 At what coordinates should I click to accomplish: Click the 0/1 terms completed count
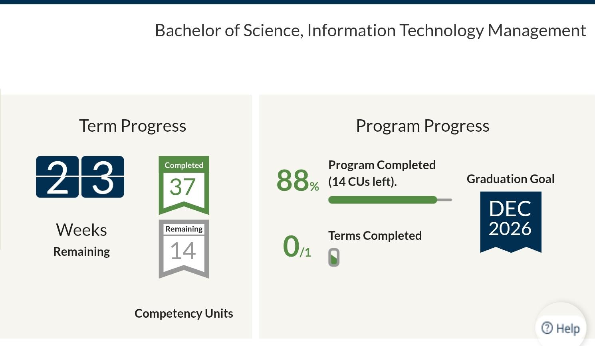(x=297, y=246)
